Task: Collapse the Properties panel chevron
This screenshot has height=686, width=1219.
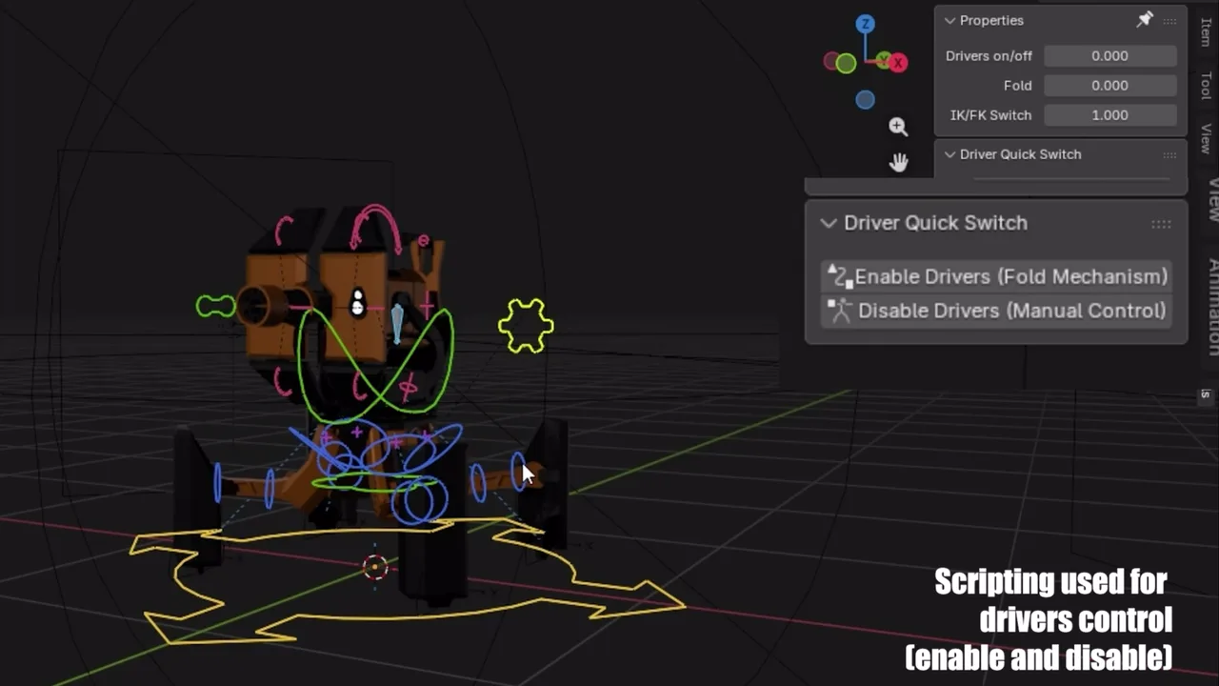Action: click(949, 20)
